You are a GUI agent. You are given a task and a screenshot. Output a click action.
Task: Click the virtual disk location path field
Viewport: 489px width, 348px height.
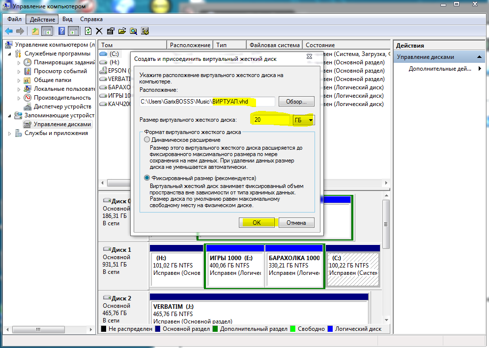207,102
